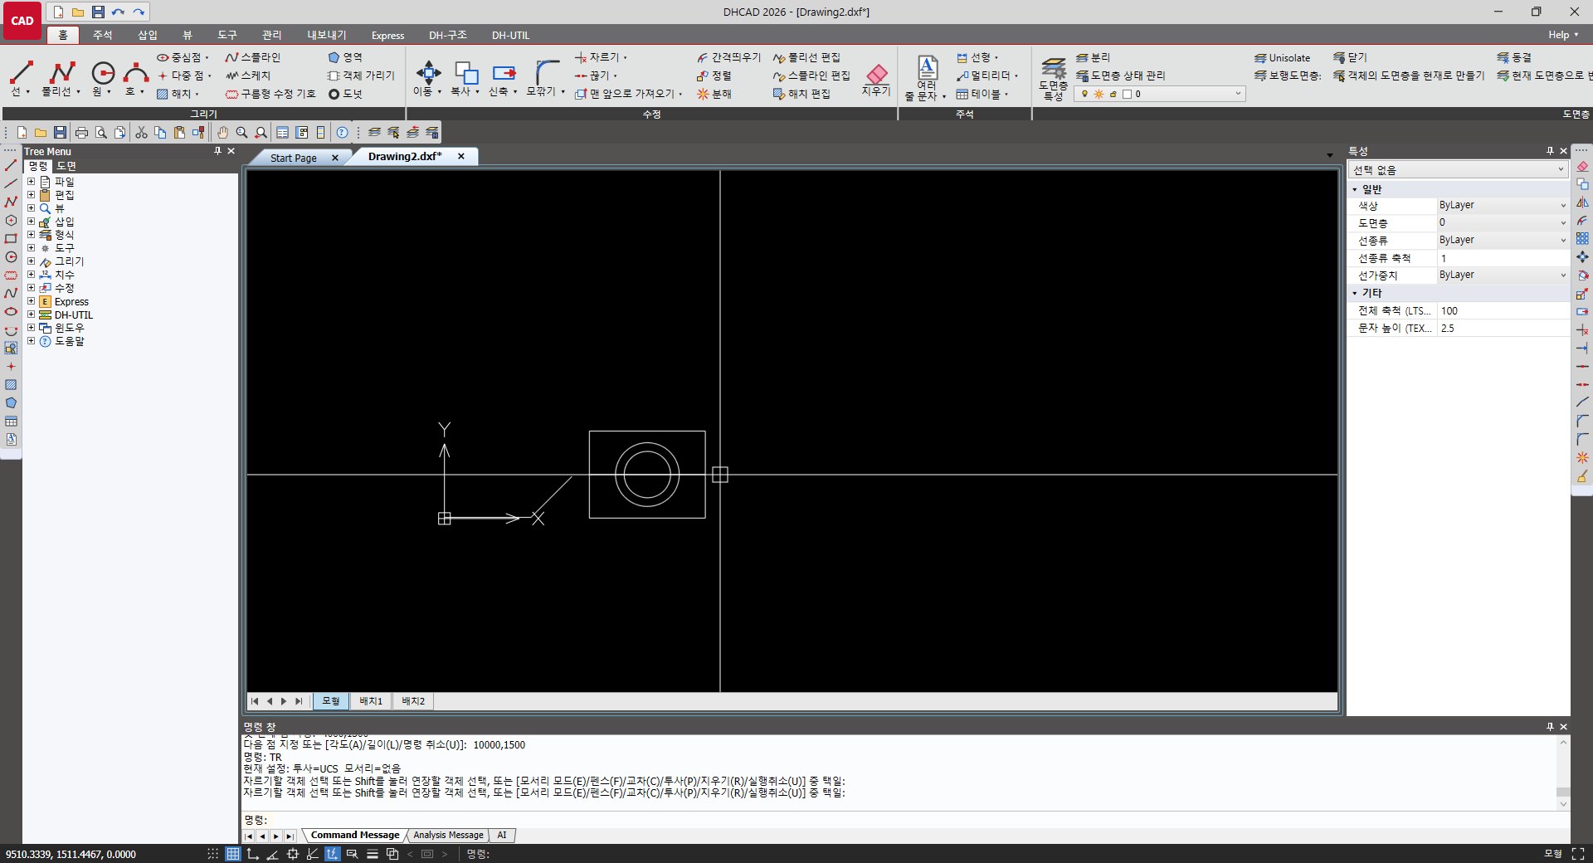Click the Move (이동) tool
This screenshot has width=1593, height=863.
click(427, 78)
